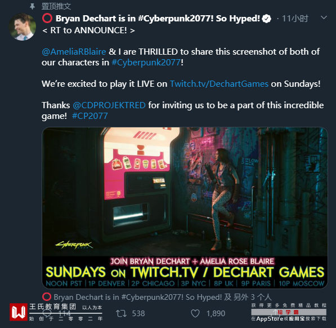
Task: Click the red circle emoji before name
Action: click(x=47, y=18)
